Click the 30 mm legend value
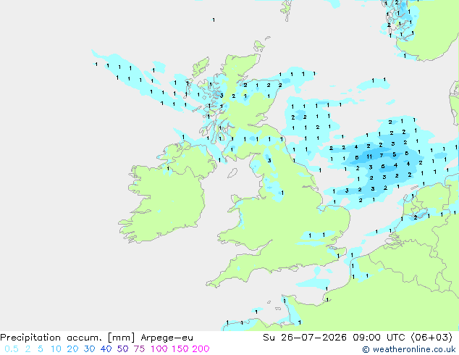The height and width of the screenshot is (355, 459). 89,349
